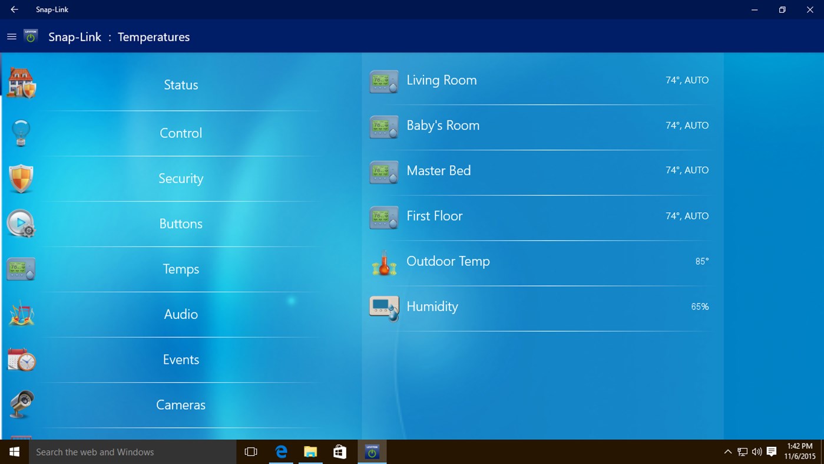Open the Baby's Room temperature entry

pos(530,126)
